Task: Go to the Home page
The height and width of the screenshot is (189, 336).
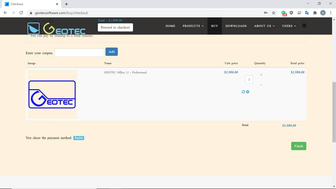Action: click(x=170, y=26)
